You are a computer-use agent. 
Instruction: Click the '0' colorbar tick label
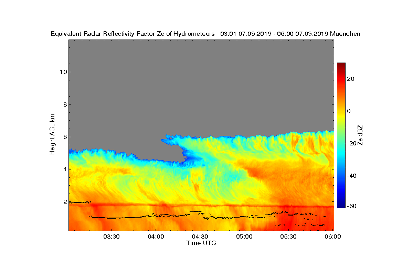[x=349, y=111]
